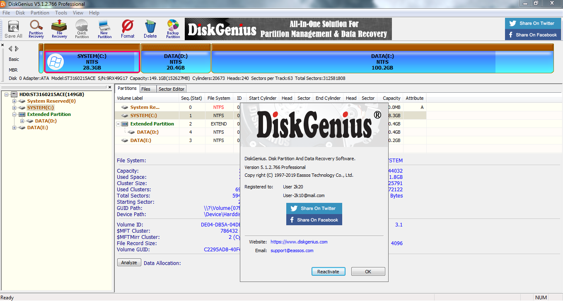Viewport: 563px width, 301px height.
Task: Collapse the HD0:ST3160215ACE disk node
Action: coord(7,94)
